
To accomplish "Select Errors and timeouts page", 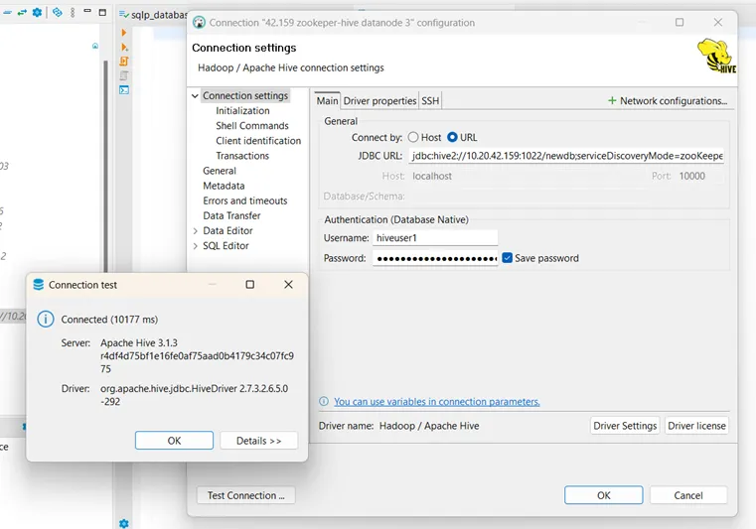I will coord(245,200).
